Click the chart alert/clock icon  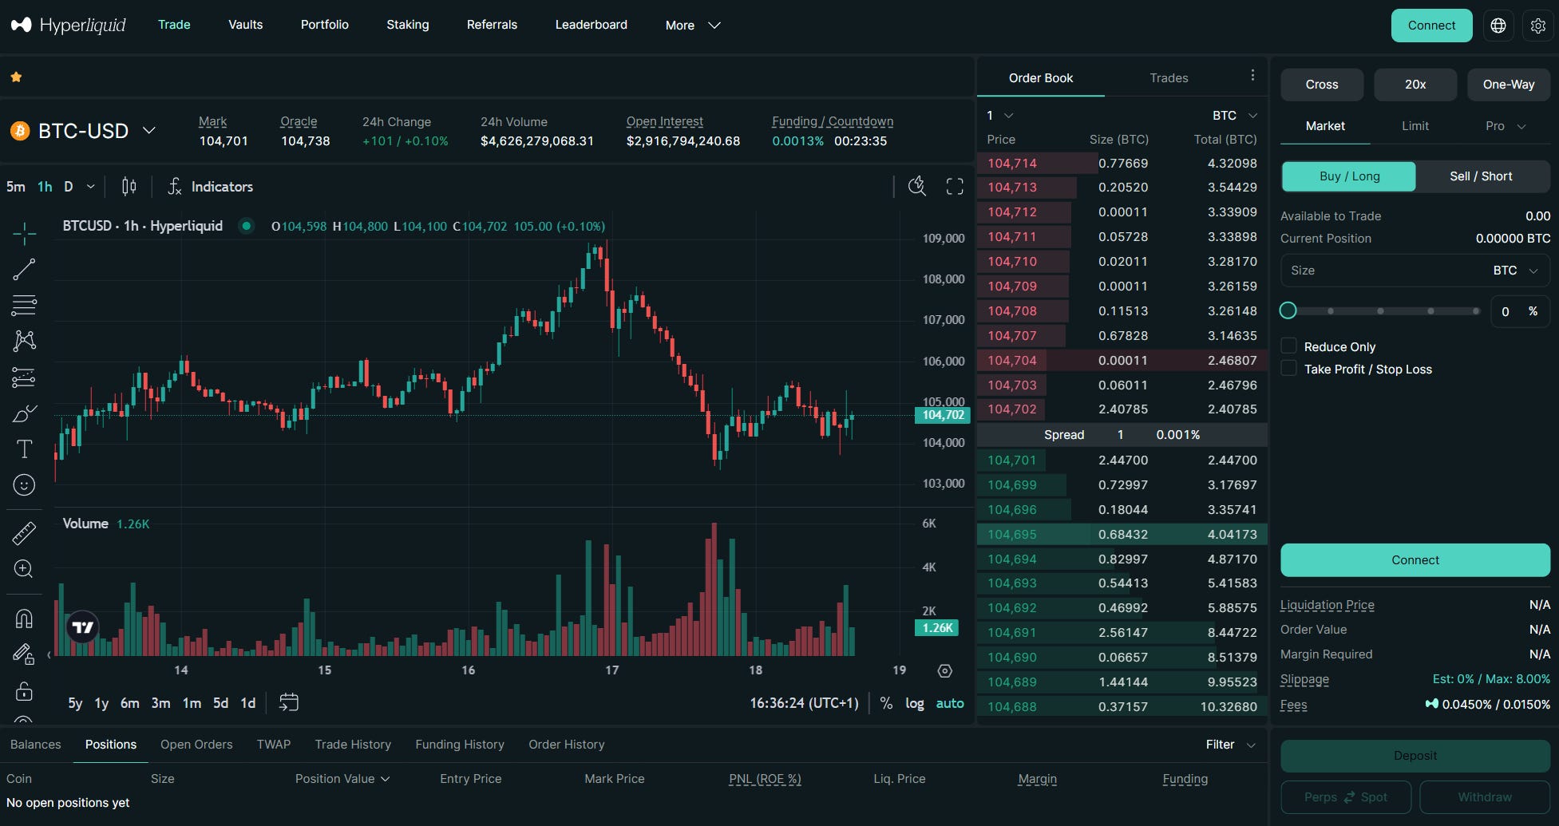917,187
